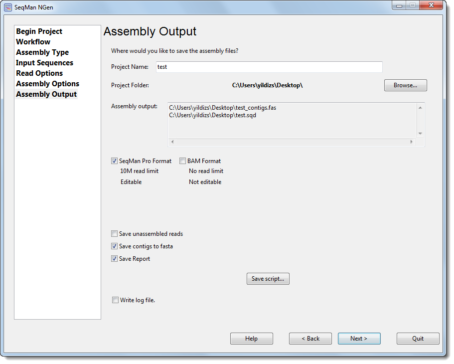454x364 pixels.
Task: Go to the Begin Project step
Action: point(39,31)
